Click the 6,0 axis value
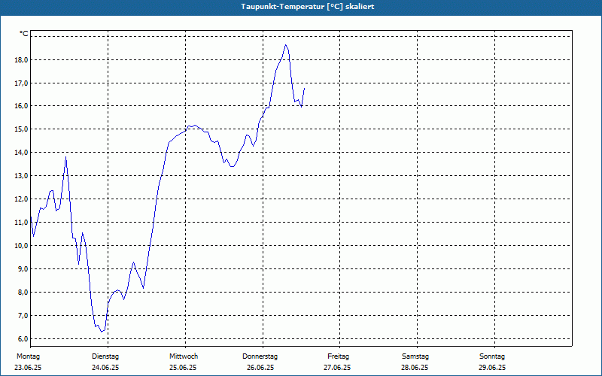 pyautogui.click(x=23, y=339)
